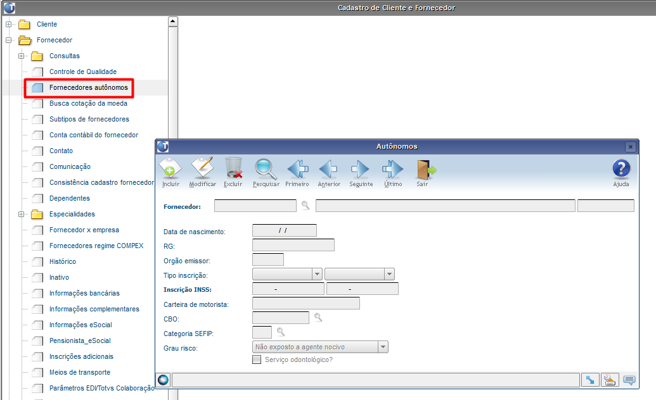
Task: Select Dependentes tree item
Action: click(70, 198)
